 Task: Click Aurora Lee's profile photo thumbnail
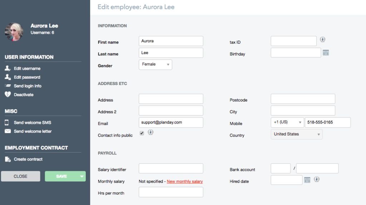tap(14, 32)
